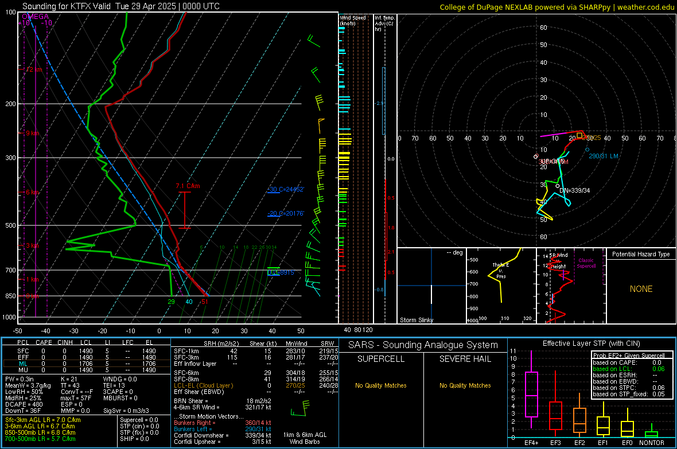Click the BRN Shear value line

223,401
